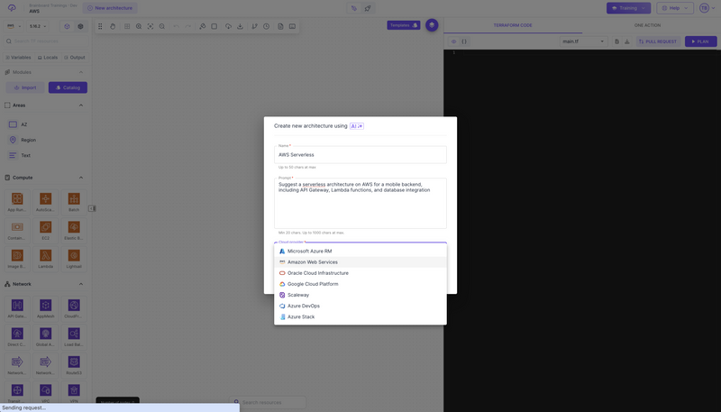Collapse the Areas section
721x412 pixels.
click(x=81, y=105)
